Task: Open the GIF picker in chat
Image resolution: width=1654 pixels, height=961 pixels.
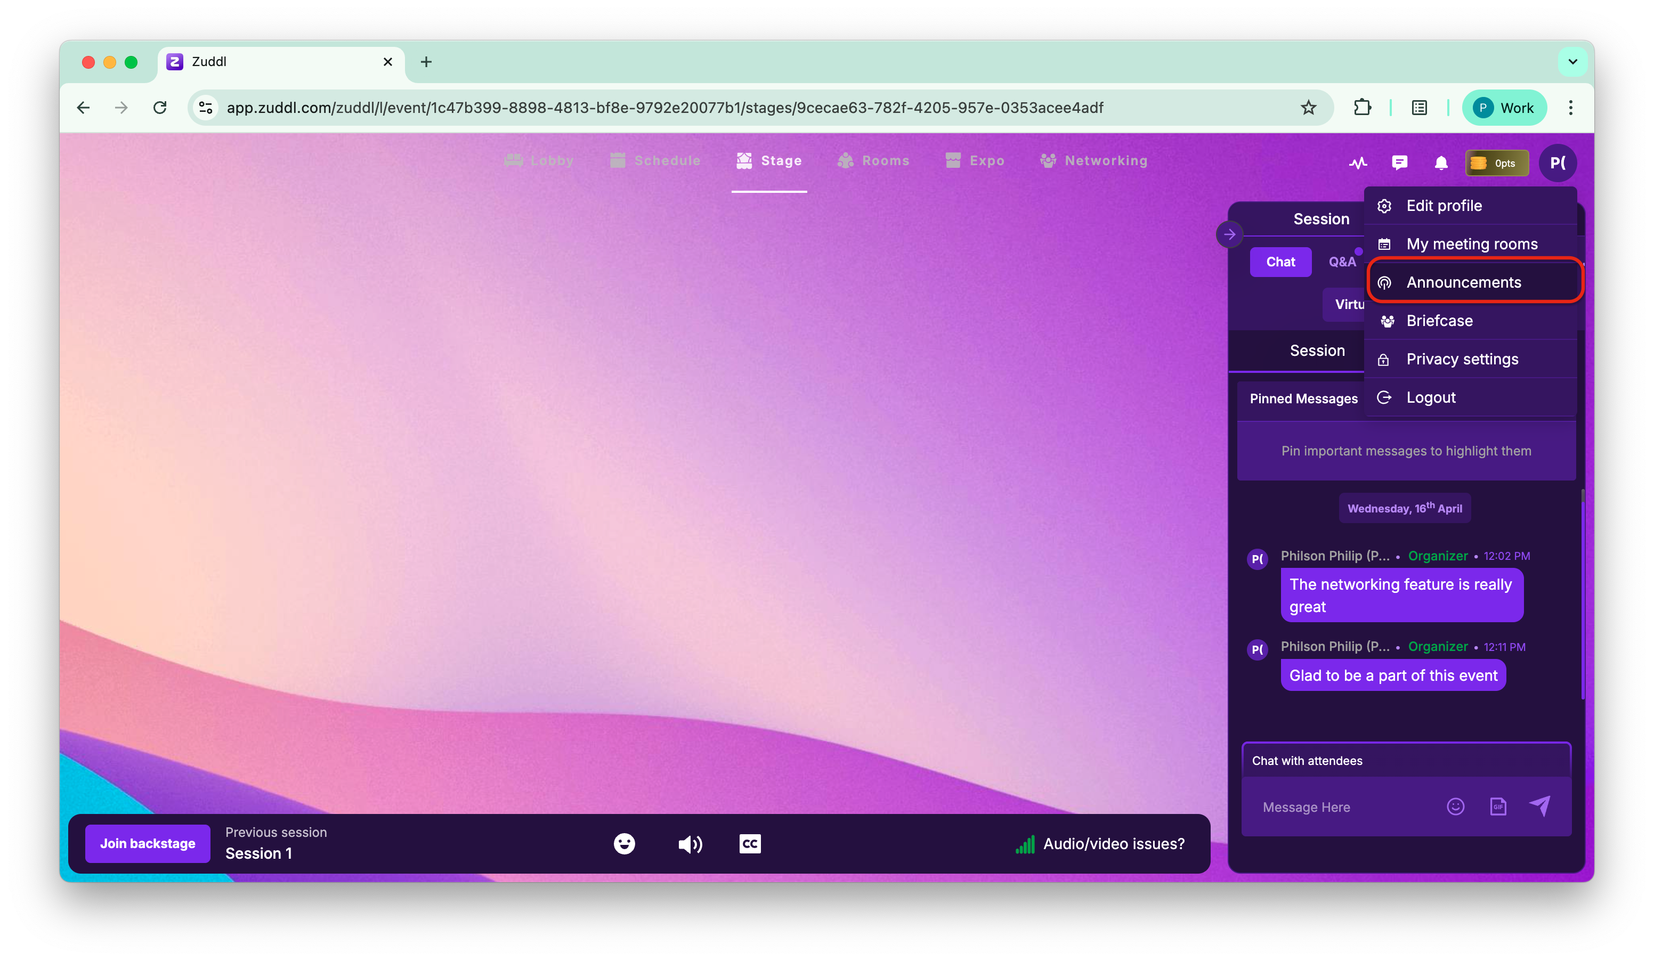Action: (x=1498, y=806)
